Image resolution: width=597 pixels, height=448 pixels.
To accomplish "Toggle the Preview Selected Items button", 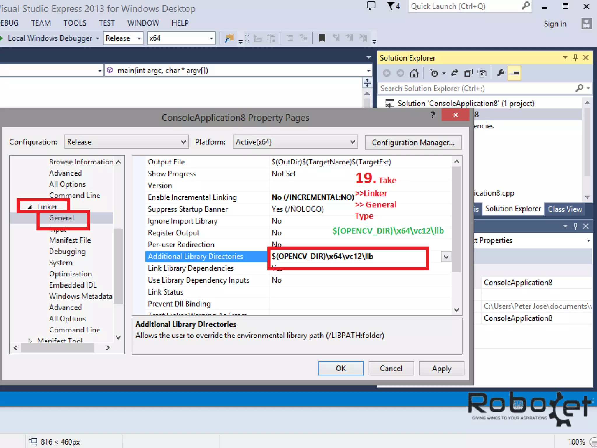I will click(x=515, y=73).
